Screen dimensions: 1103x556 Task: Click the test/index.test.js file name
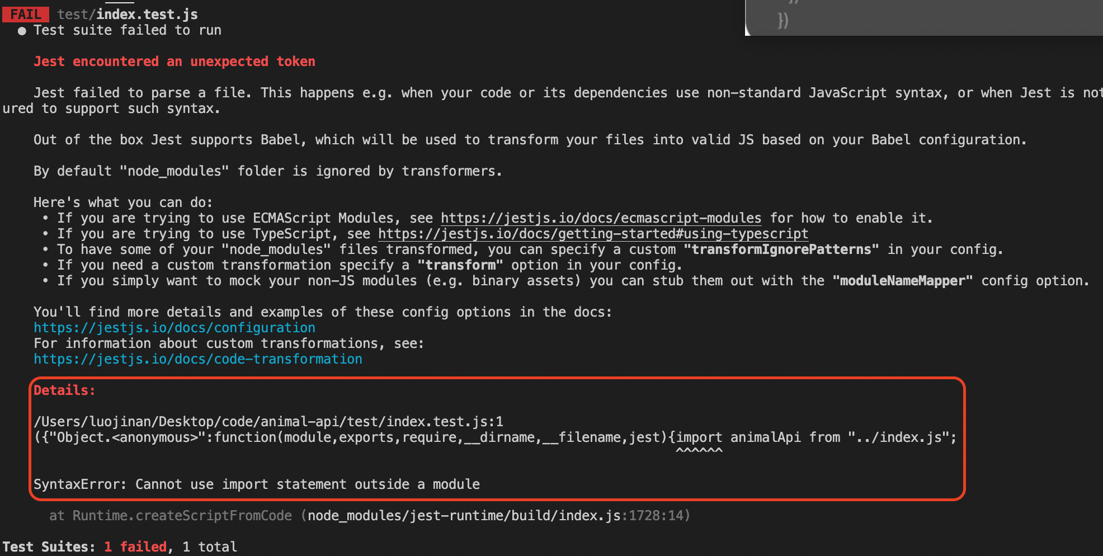click(128, 14)
